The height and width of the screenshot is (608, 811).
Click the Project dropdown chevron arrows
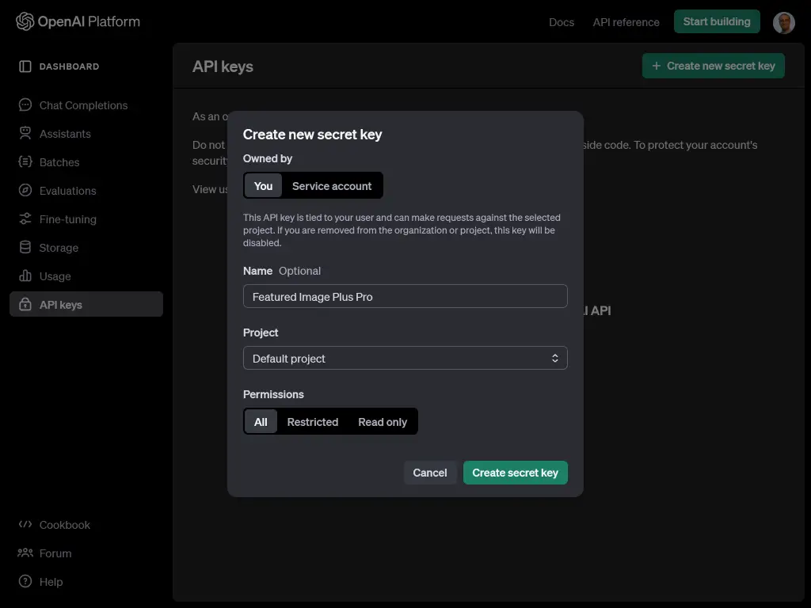554,359
